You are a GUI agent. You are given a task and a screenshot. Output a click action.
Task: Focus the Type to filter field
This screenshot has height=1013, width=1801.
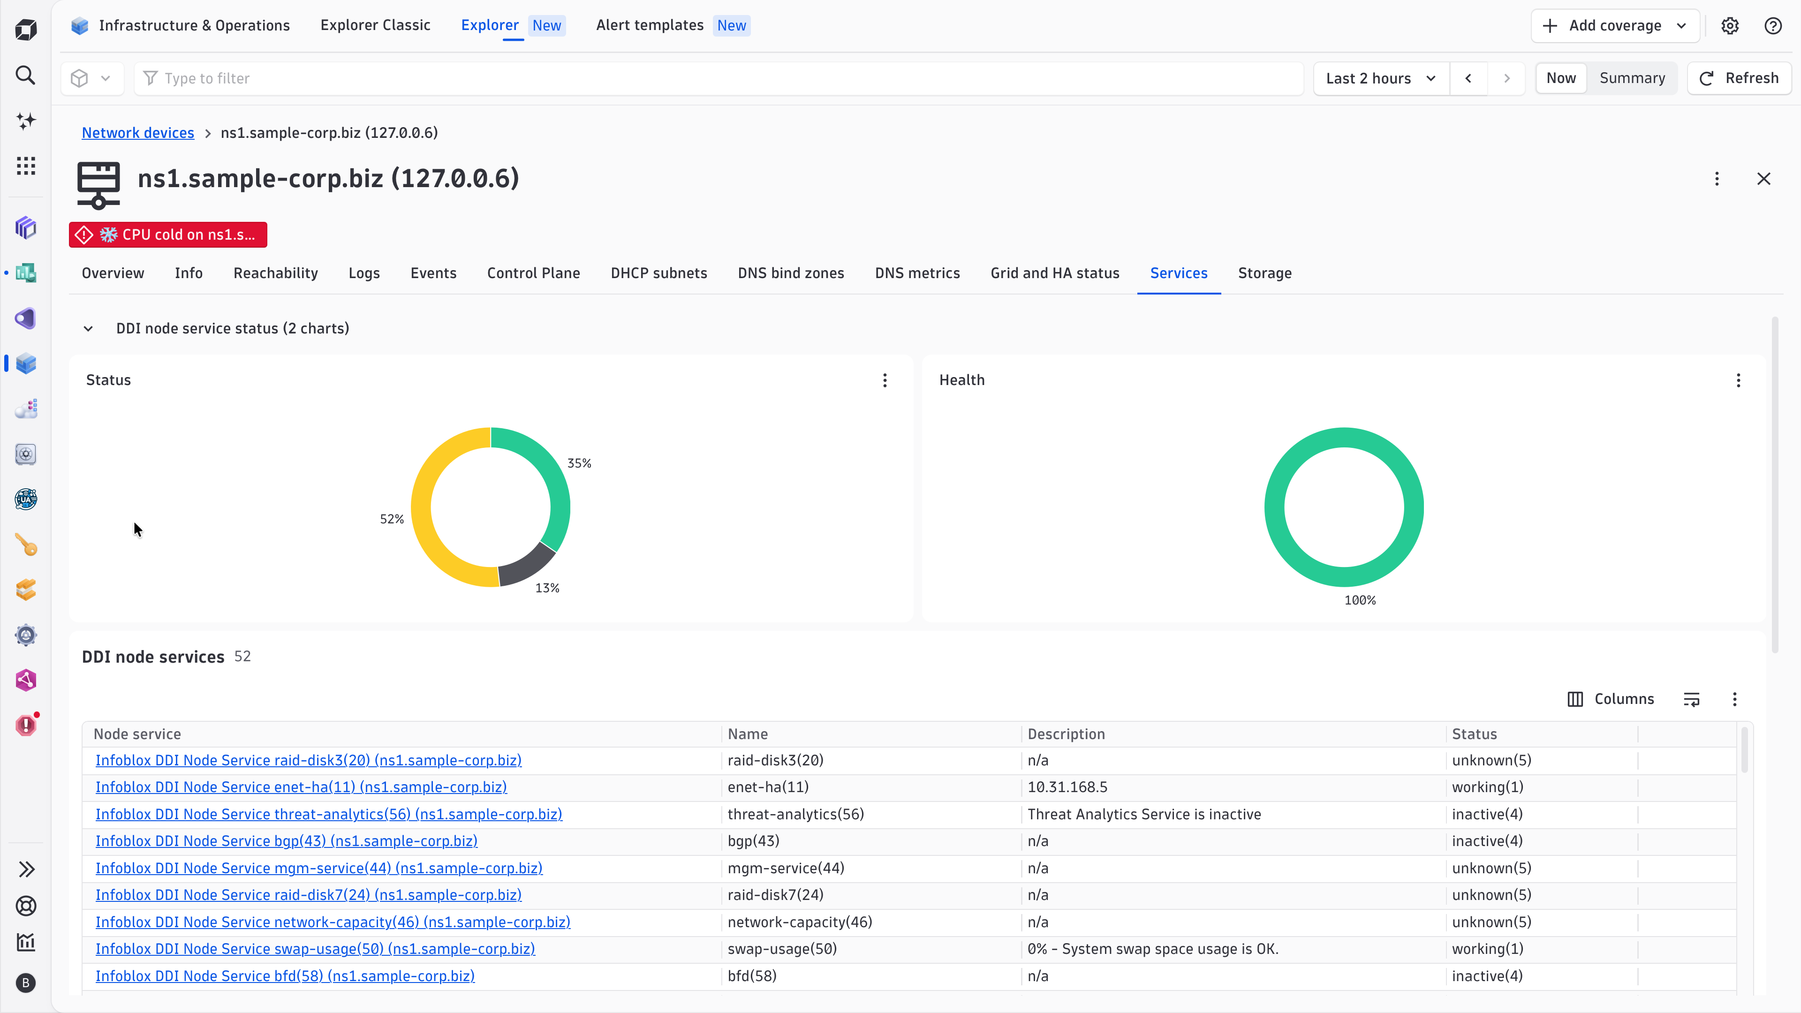point(719,78)
